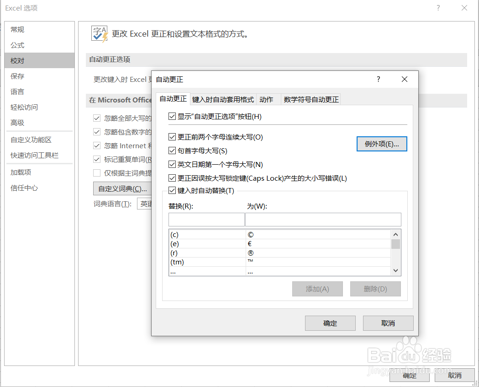Open 常规 category in Excel 选项
This screenshot has width=479, height=387.
click(39, 30)
